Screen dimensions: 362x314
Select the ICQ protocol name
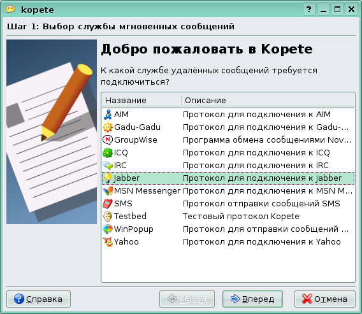point(121,153)
